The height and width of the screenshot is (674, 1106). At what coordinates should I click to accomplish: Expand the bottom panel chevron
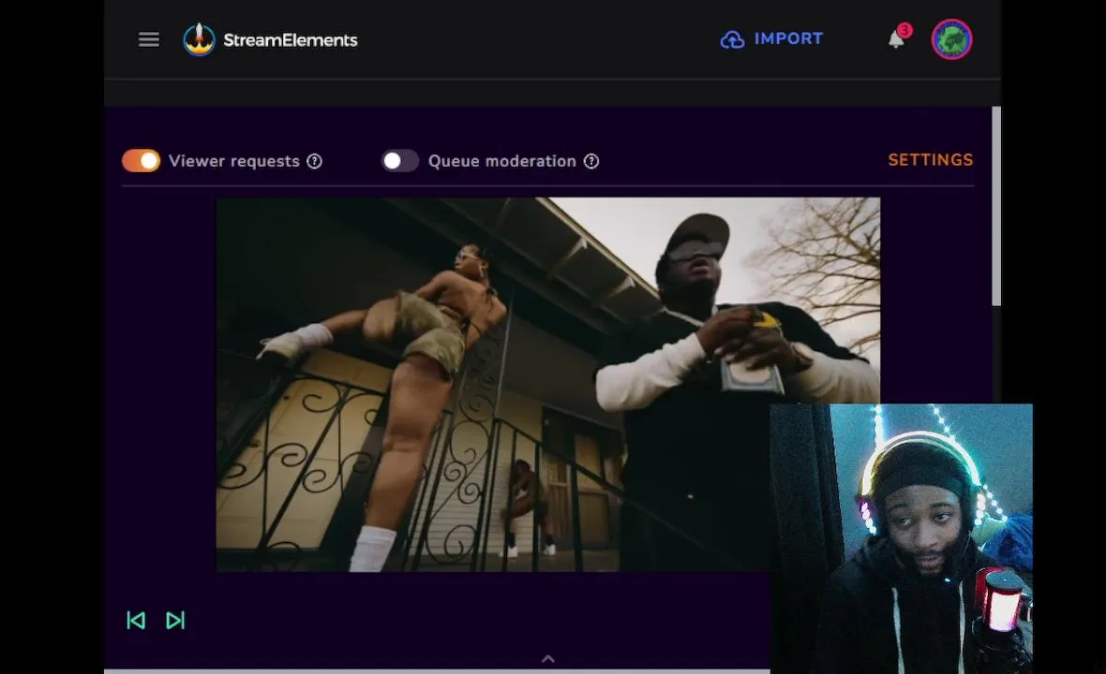click(x=548, y=659)
